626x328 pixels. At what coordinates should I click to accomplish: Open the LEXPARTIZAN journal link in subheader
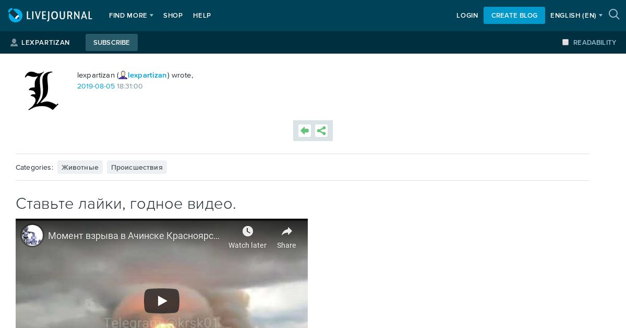coord(45,43)
